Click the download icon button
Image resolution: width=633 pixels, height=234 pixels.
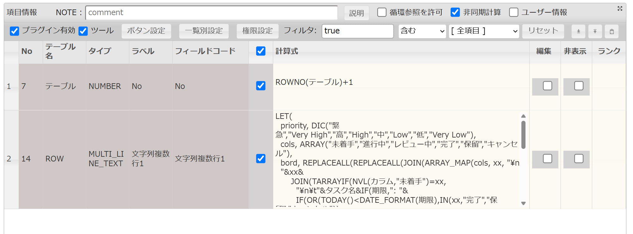[578, 31]
